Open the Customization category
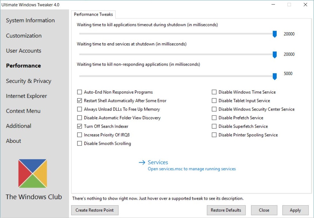Image resolution: width=314 pixels, height=218 pixels. tap(24, 36)
